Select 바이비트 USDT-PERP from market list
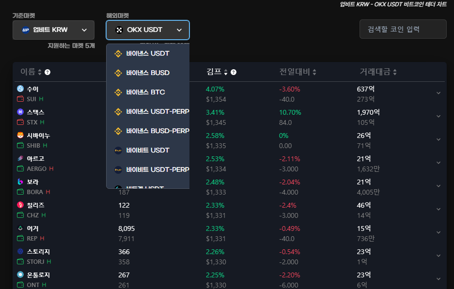 click(148, 170)
